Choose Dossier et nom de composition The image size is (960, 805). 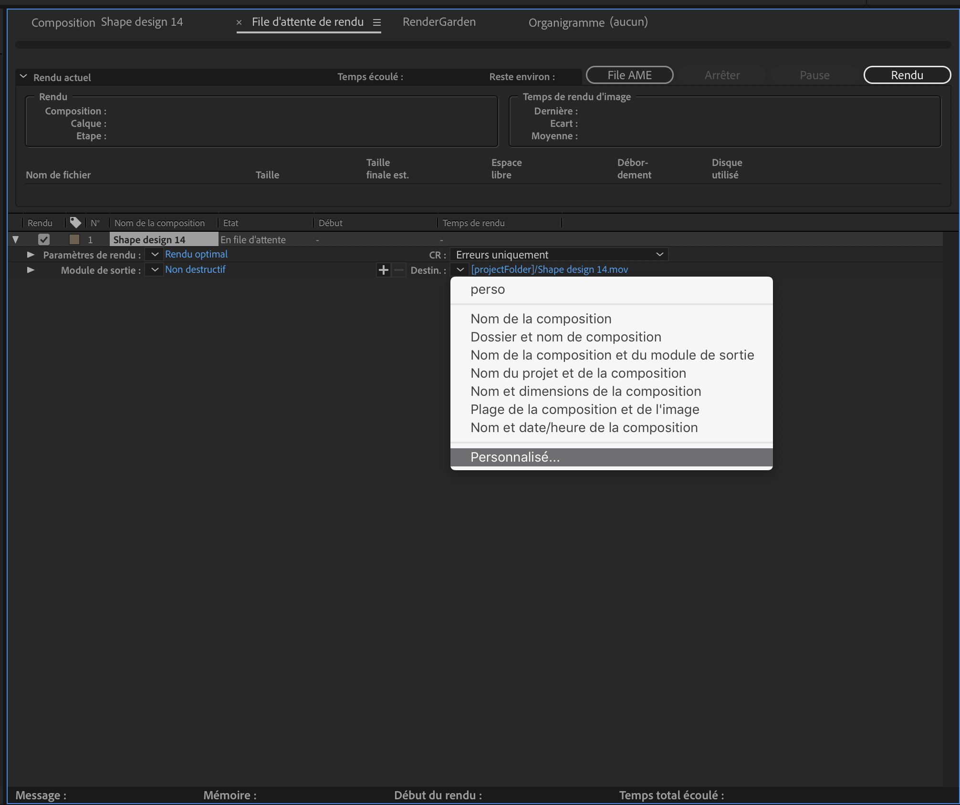coord(612,337)
